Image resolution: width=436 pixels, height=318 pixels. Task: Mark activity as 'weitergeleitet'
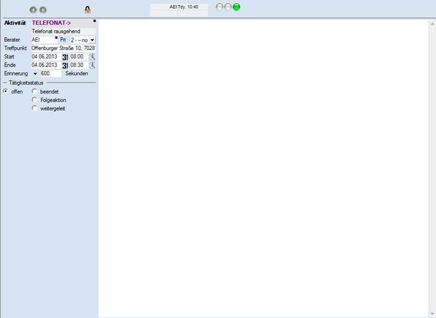(x=35, y=108)
